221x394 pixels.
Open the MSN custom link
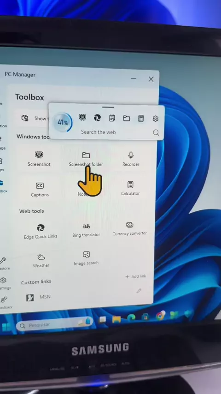click(38, 298)
